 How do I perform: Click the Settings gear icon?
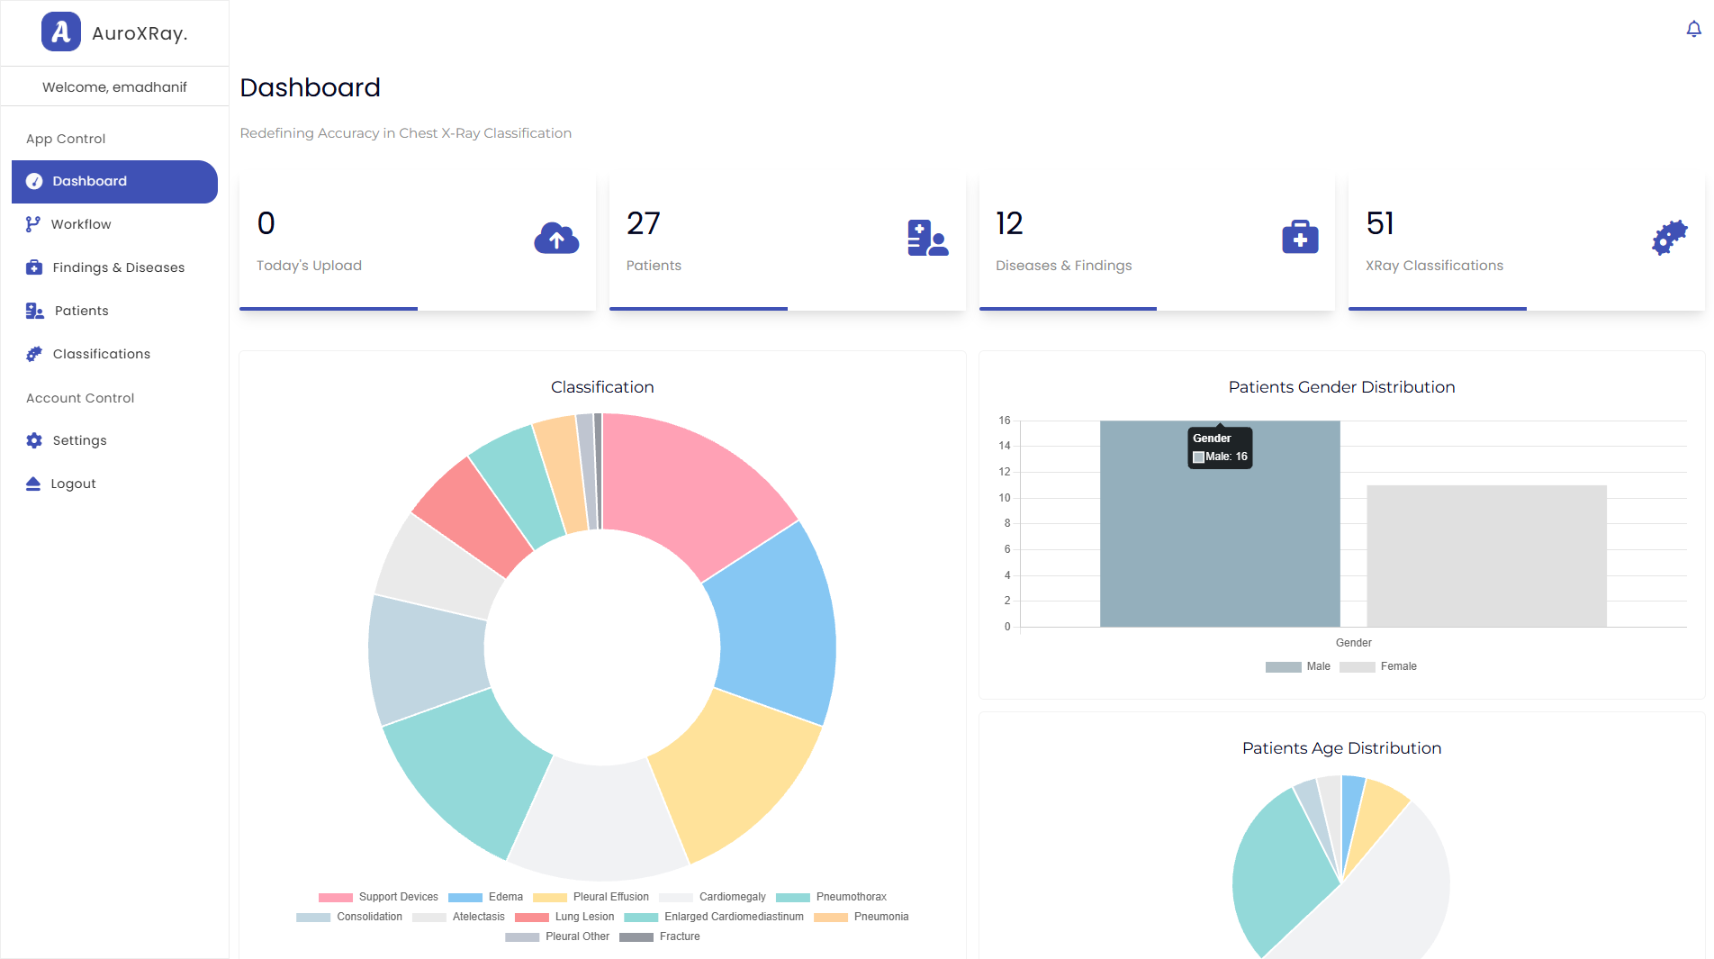point(33,440)
